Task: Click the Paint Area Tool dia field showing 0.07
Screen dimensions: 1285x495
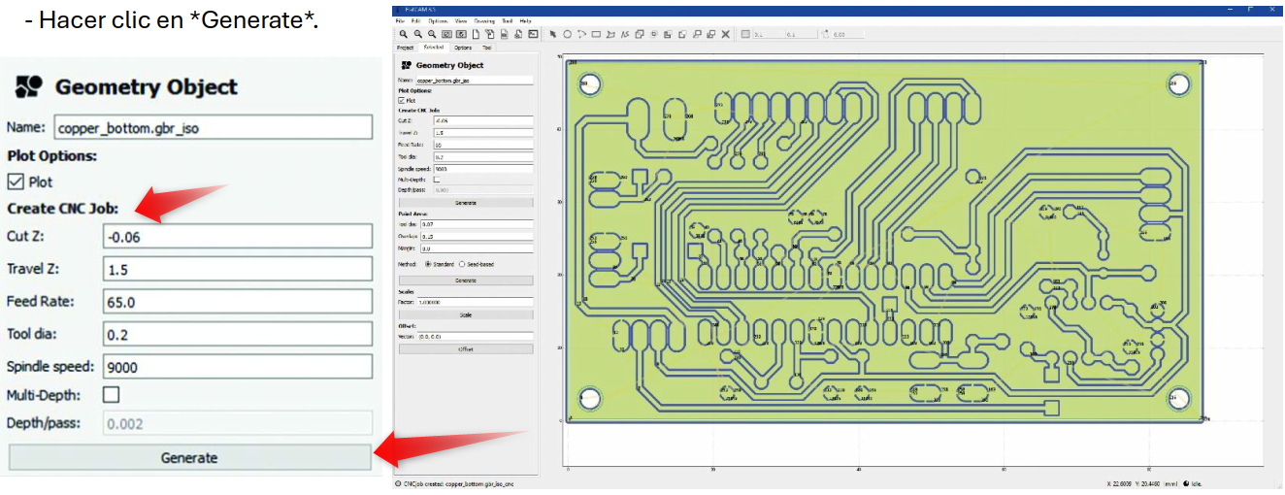Action: [477, 223]
